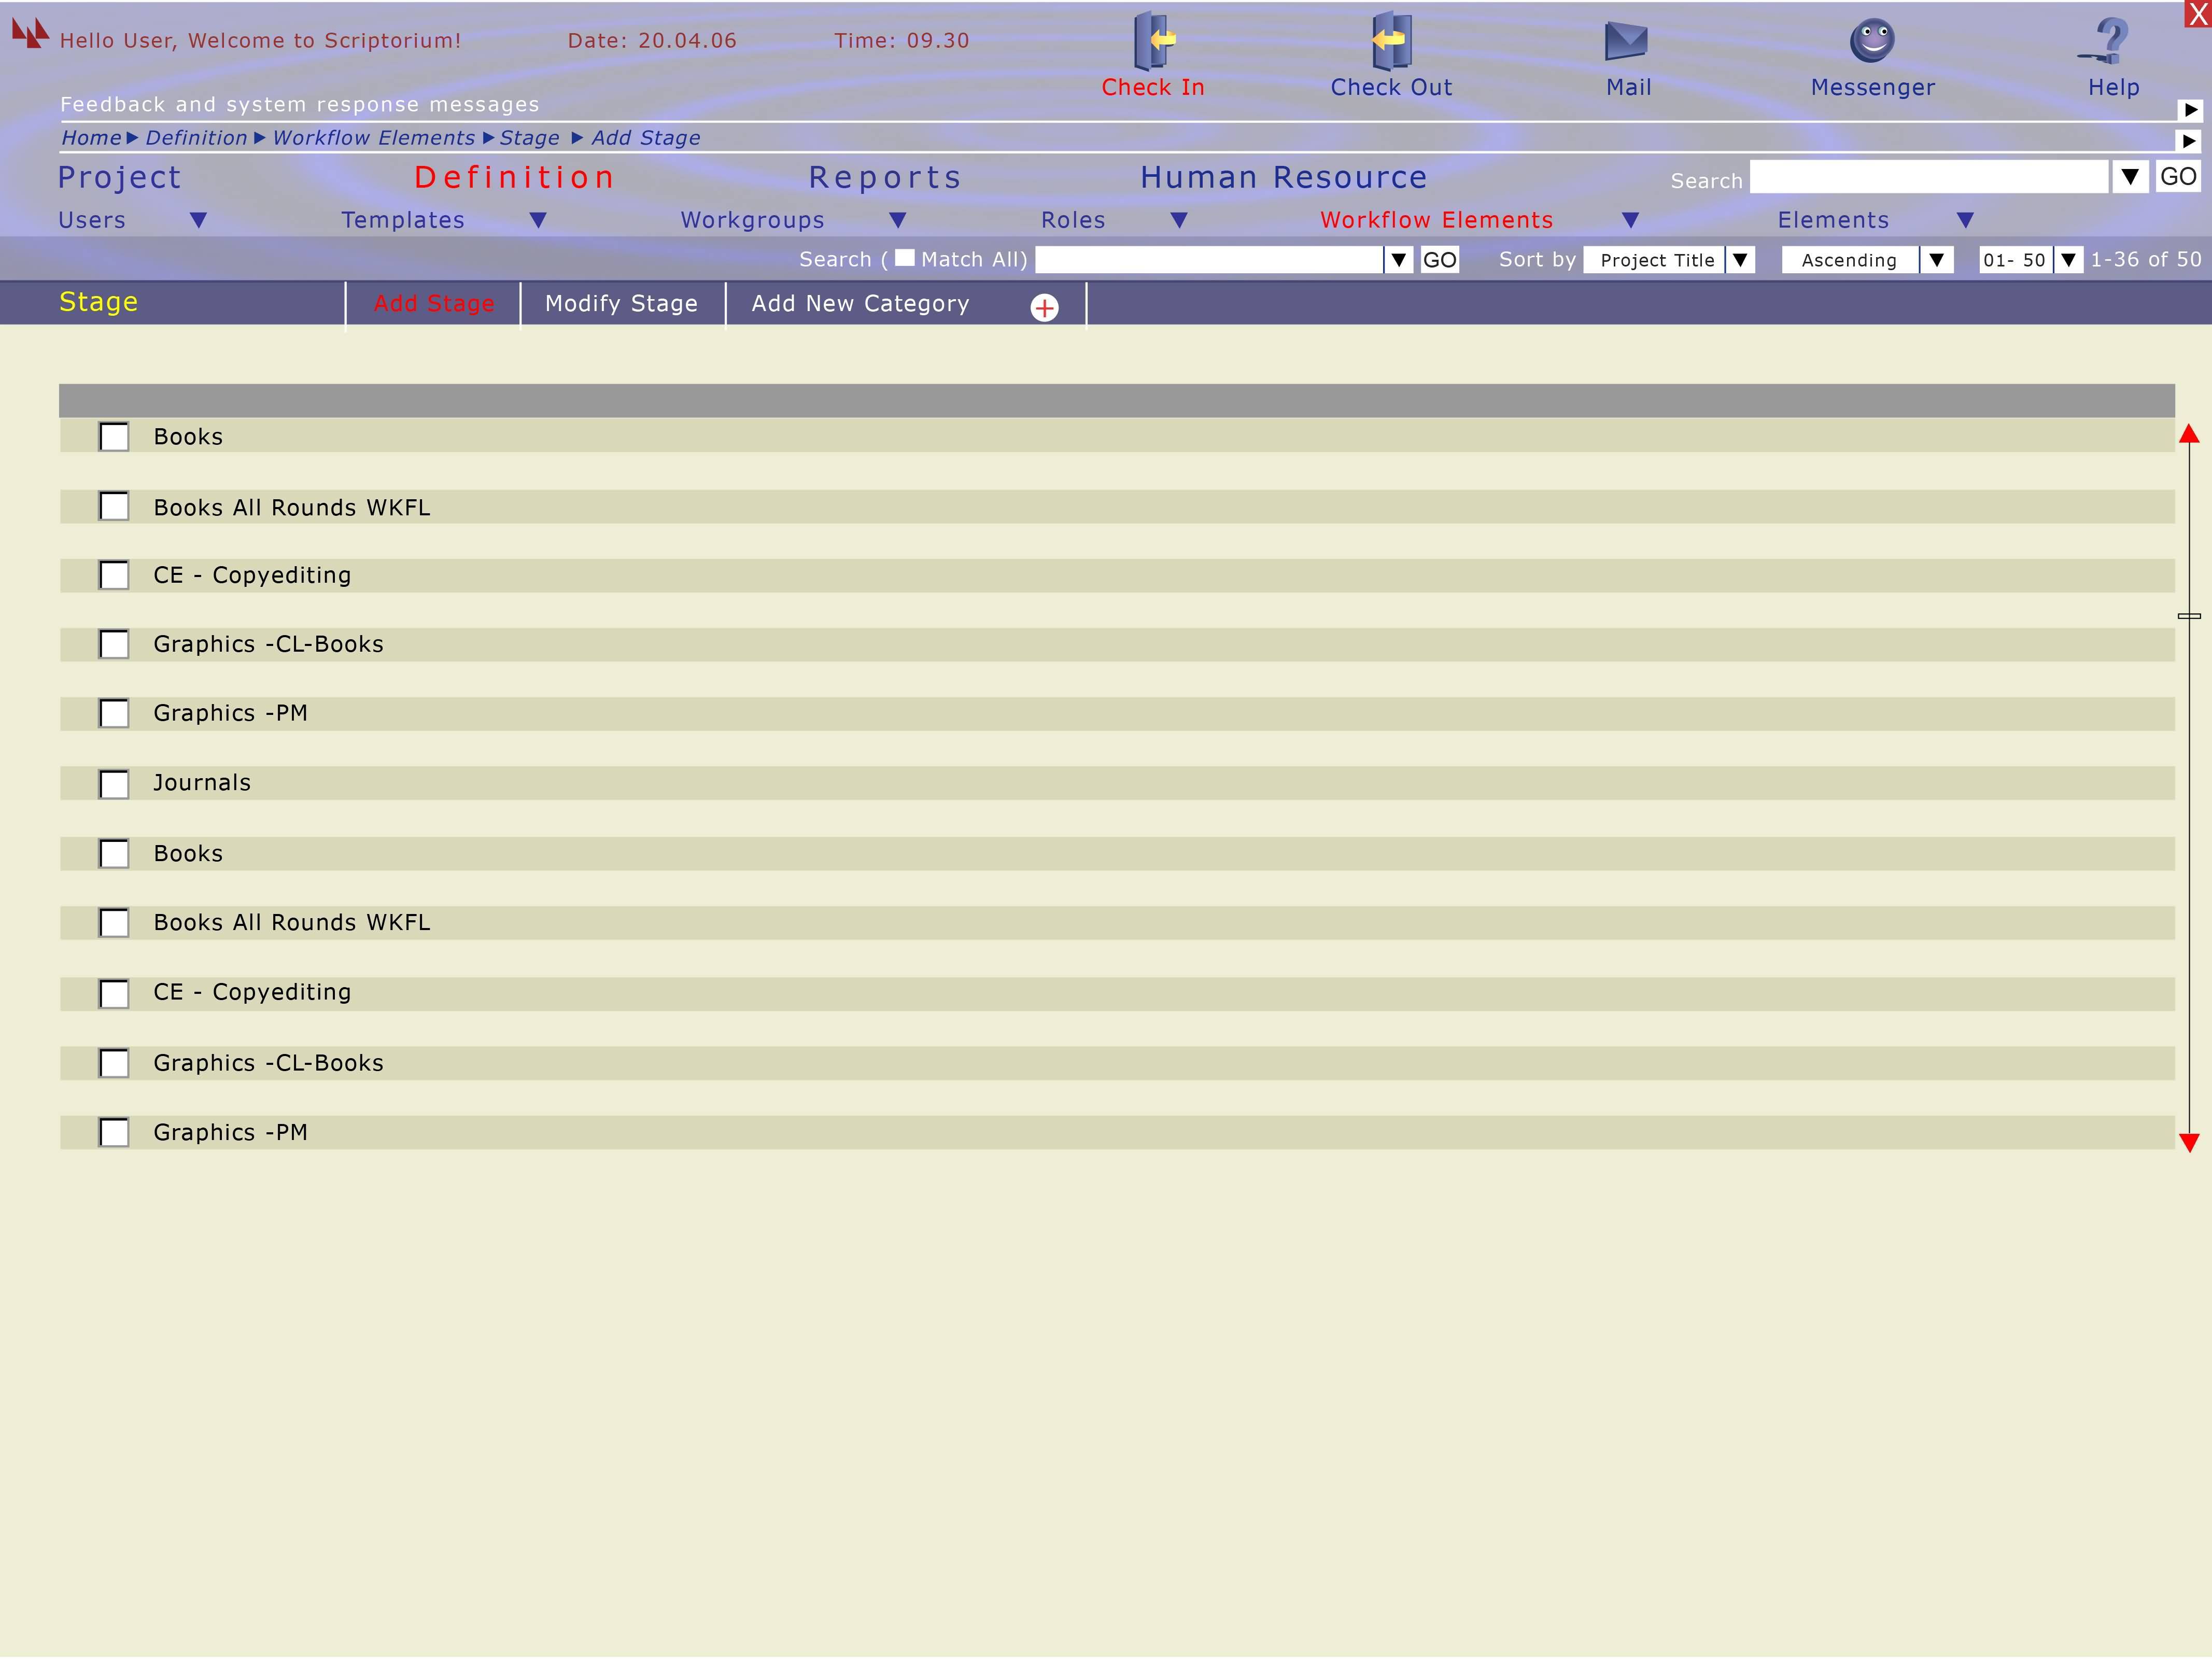Expand the Ascending order dropdown
Viewport: 2212px width, 1659px height.
[1936, 260]
